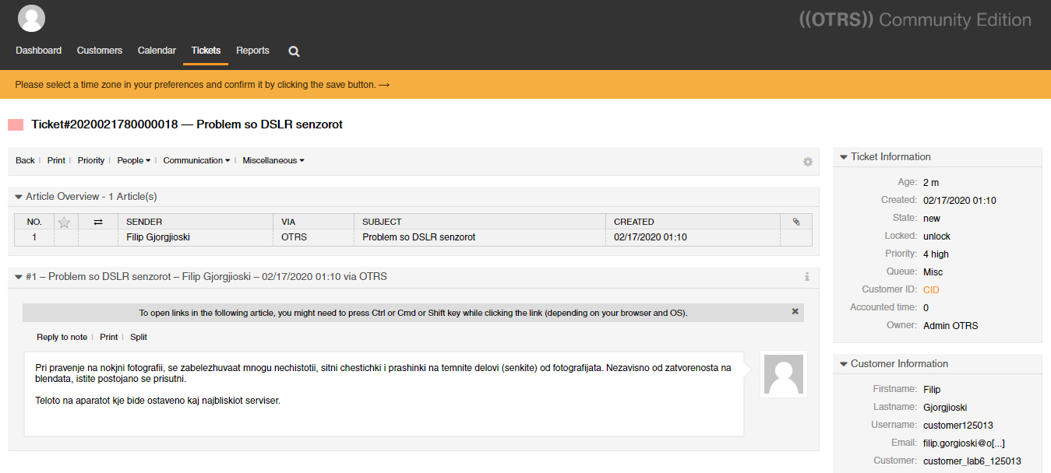Click the sender avatar thumbnail in article

[783, 375]
